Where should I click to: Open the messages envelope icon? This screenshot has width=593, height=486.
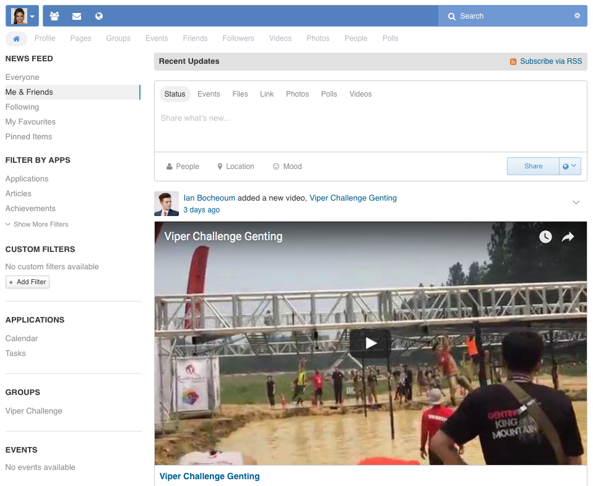[77, 16]
